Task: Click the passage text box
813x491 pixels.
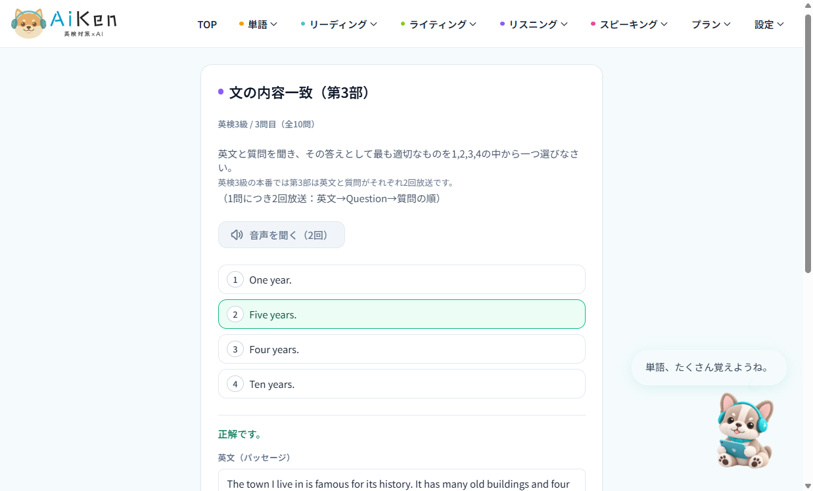Action: 402,480
